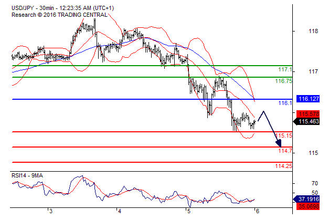This screenshot has height=220, width=329.
Task: Click the blue 116.127 price tag
Action: [x=309, y=98]
